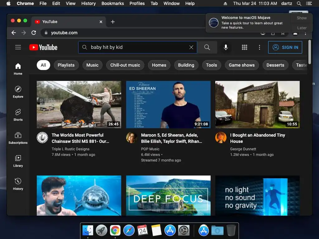Image resolution: width=319 pixels, height=239 pixels.
Task: Select the Playlists filter chip
Action: (x=66, y=65)
